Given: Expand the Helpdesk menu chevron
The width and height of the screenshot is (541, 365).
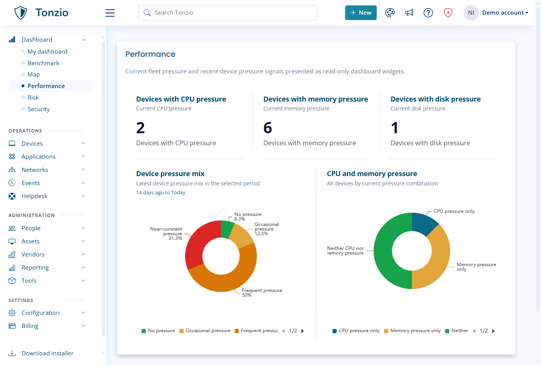Looking at the screenshot, I should [83, 196].
